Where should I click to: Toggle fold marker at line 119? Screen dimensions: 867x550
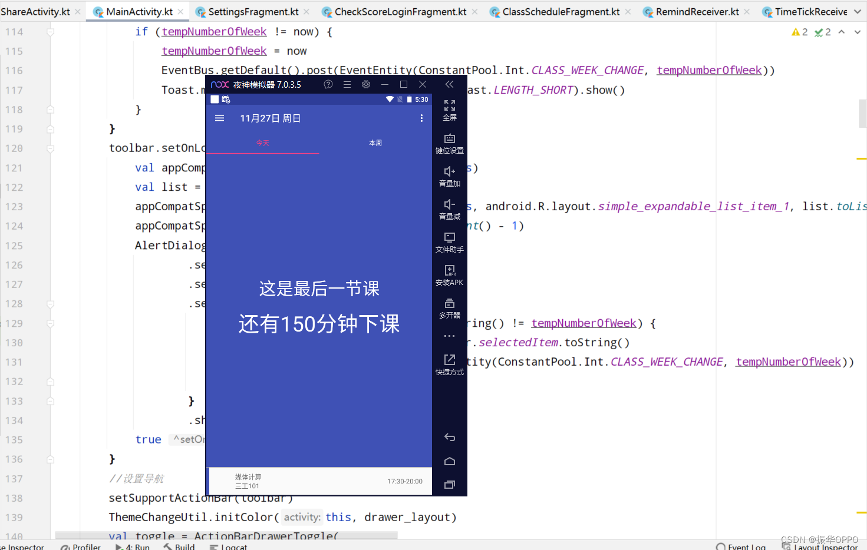(x=51, y=129)
